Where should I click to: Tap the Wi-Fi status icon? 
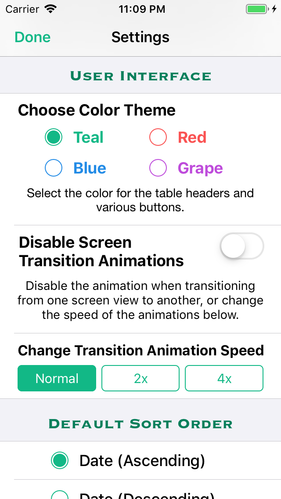(50, 8)
